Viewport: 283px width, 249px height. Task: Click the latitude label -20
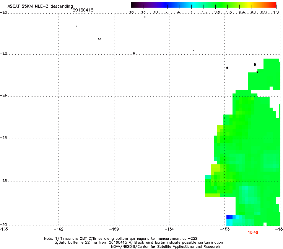[x=3, y=13]
